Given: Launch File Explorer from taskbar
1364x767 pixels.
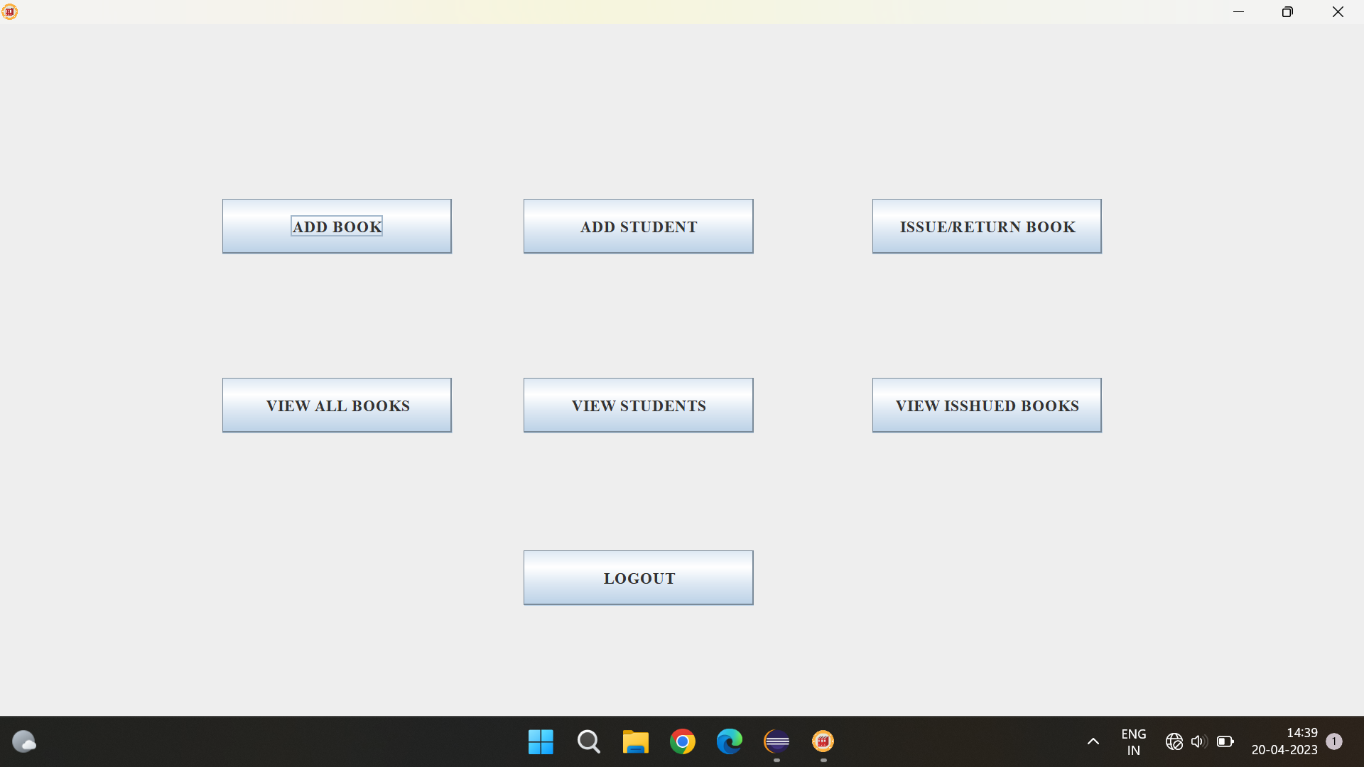Looking at the screenshot, I should click(x=635, y=741).
